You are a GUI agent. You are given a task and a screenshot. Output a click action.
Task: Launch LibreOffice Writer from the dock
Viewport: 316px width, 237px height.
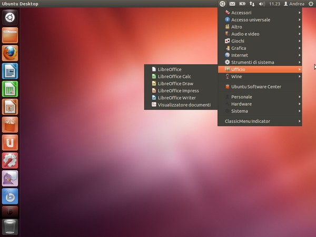tap(10, 71)
